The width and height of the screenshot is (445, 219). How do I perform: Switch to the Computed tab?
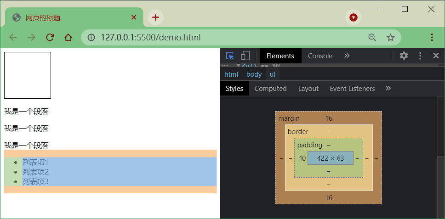(270, 89)
